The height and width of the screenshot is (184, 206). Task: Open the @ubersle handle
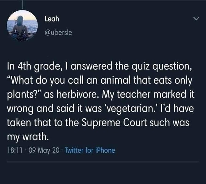tap(58, 33)
